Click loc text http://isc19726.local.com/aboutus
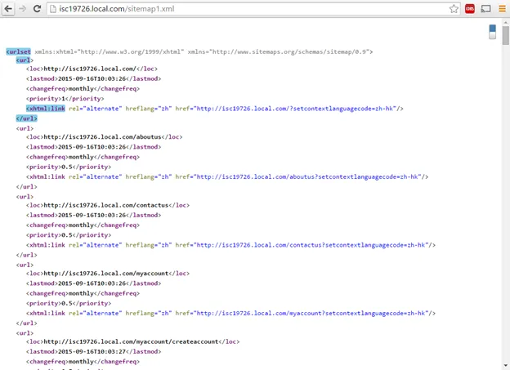This screenshot has width=510, height=370. 102,137
